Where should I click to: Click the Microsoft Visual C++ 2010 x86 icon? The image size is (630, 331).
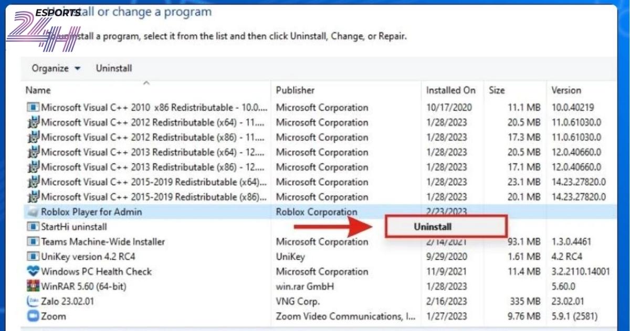pyautogui.click(x=33, y=108)
